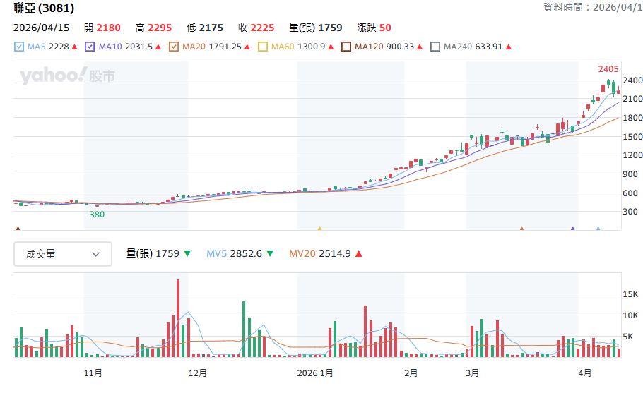This screenshot has height=398, width=643.
Task: Click the 聯亞 (3081) stock title
Action: pyautogui.click(x=44, y=8)
